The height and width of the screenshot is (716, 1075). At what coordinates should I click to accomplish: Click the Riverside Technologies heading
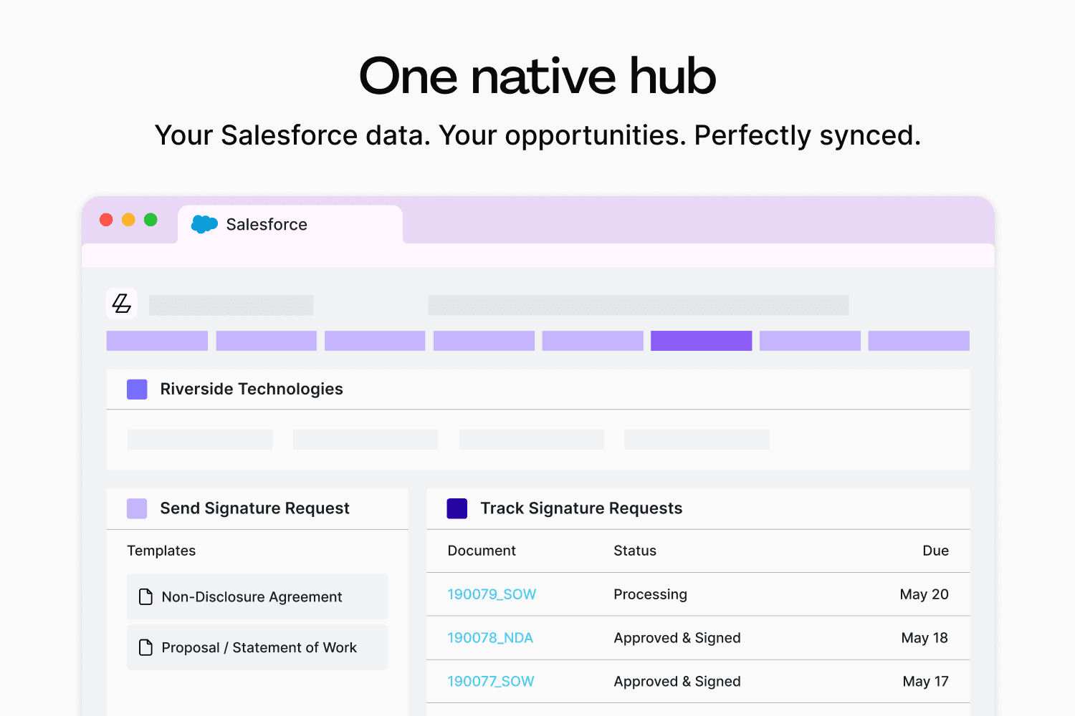tap(252, 389)
